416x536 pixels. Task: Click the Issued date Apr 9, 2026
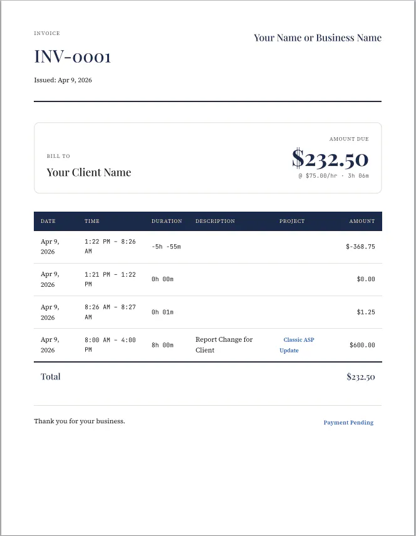[x=63, y=80]
